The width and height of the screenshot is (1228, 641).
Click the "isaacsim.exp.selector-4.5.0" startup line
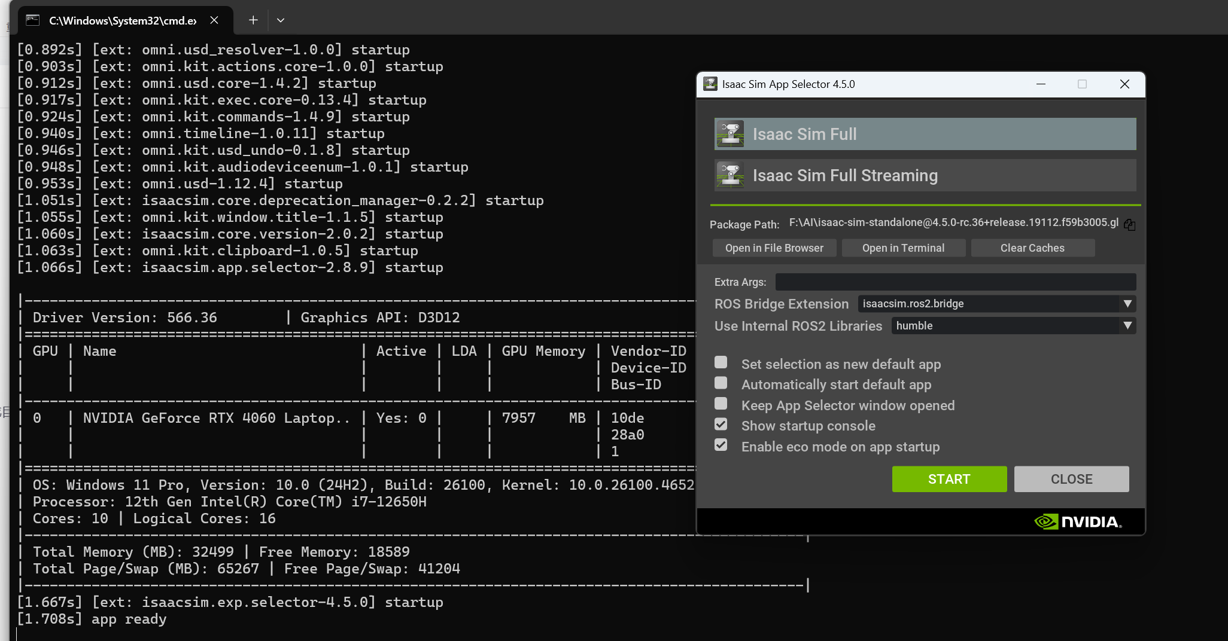tap(230, 602)
